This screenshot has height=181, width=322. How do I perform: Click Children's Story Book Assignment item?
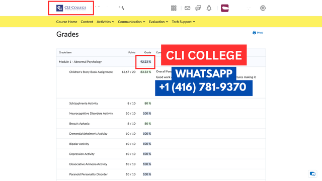click(91, 72)
